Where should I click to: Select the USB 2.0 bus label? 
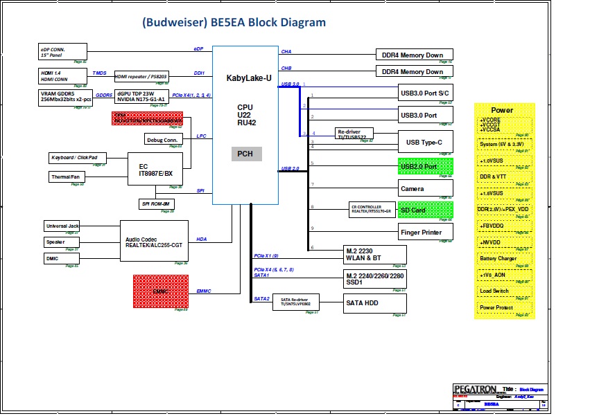coord(290,169)
